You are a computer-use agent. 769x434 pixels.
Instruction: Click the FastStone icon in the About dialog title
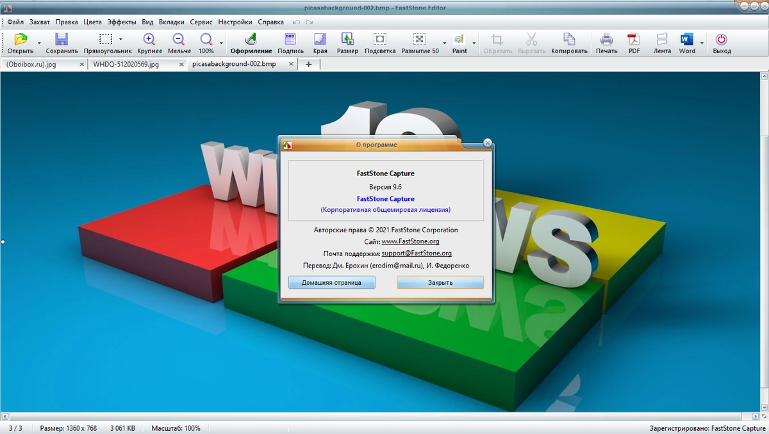(x=288, y=145)
